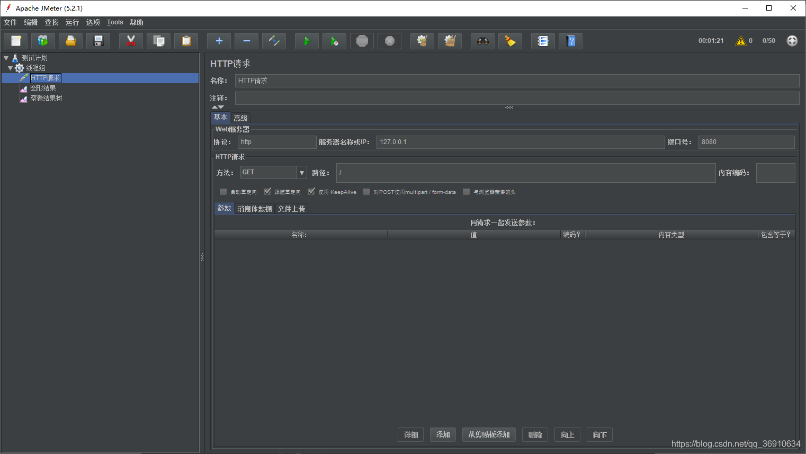Open the 运行 menu
The height and width of the screenshot is (454, 806).
pos(72,22)
